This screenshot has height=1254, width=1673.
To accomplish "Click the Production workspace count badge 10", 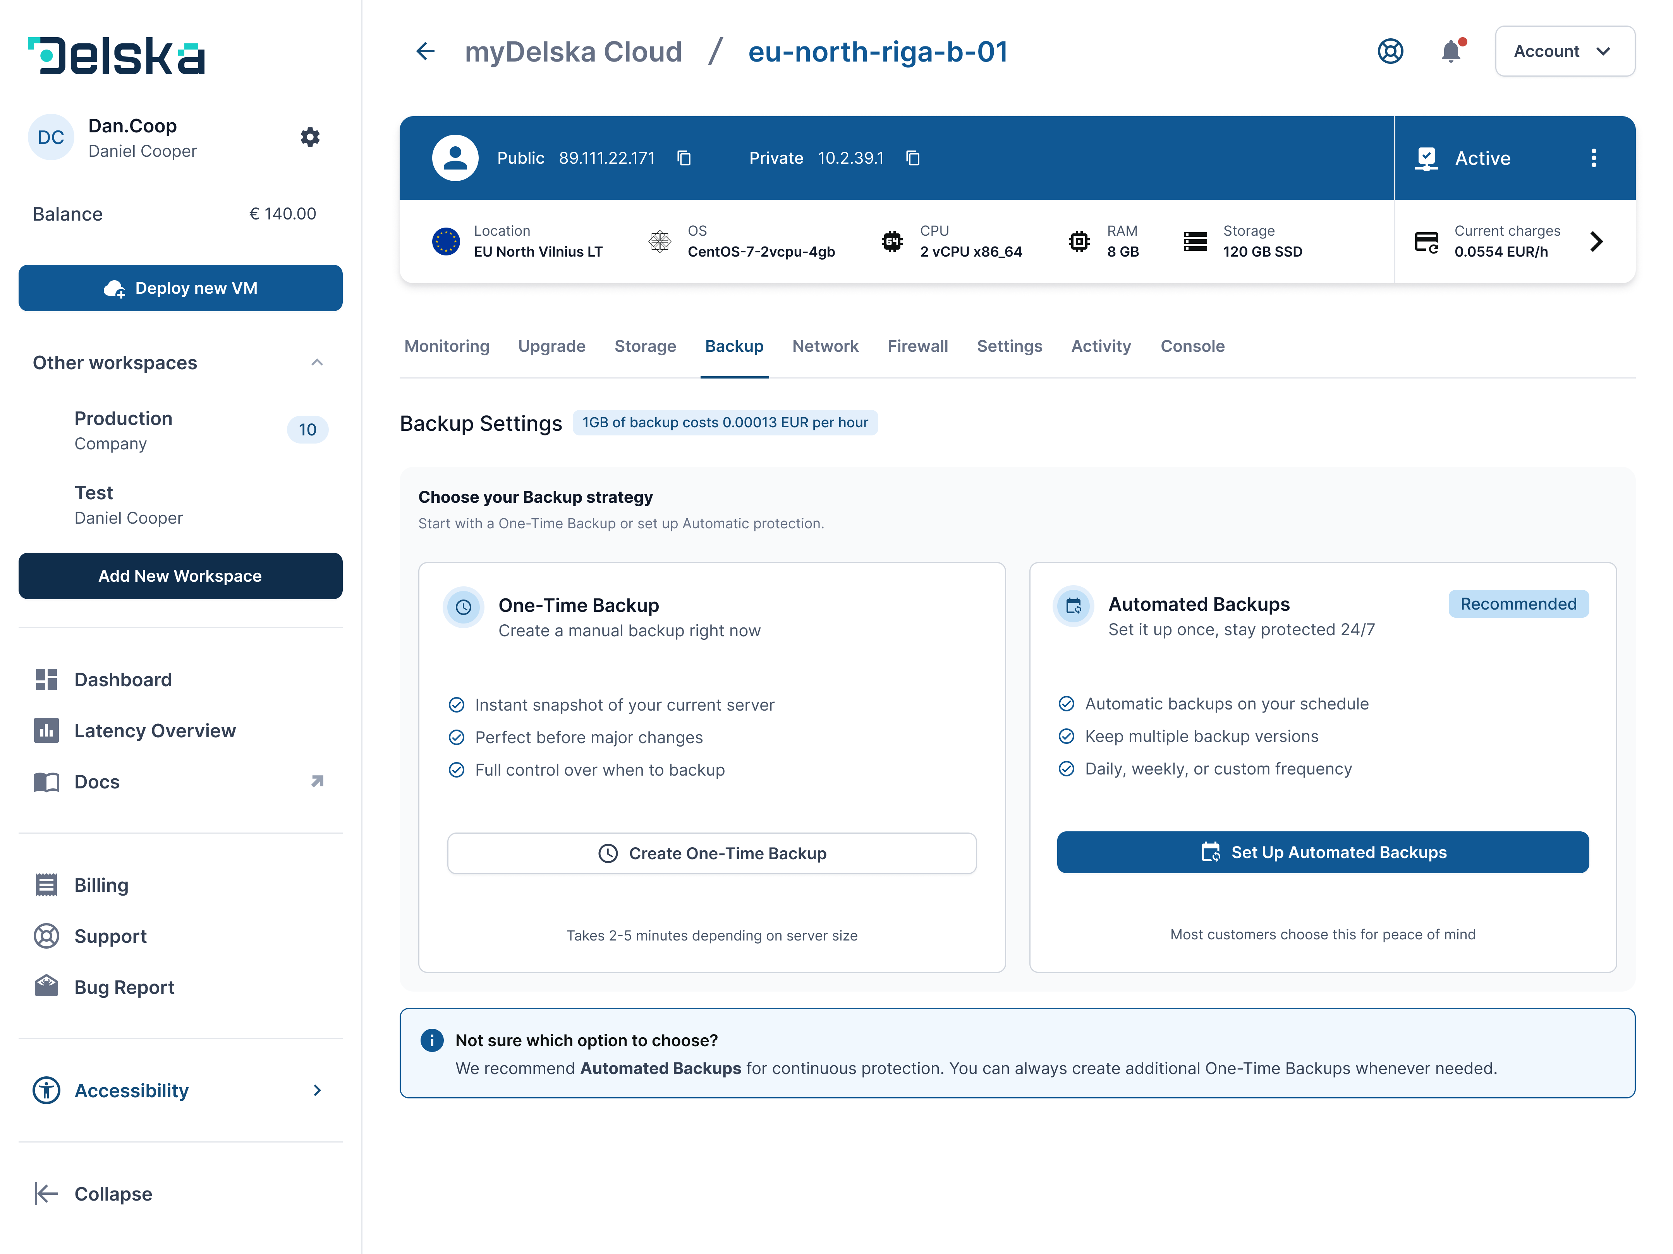I will click(x=307, y=429).
